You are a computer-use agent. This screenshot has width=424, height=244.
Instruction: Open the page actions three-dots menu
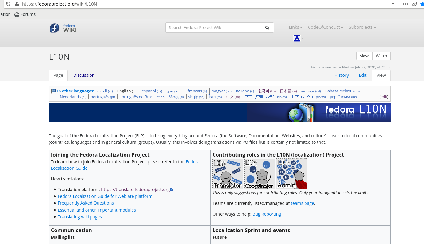406,4
